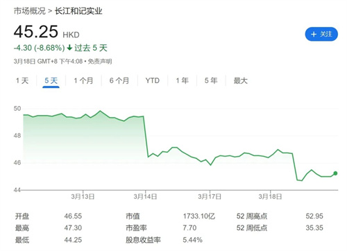Click the 3月14日 date marker on the axis
This screenshot has width=347, height=251.
(x=145, y=196)
